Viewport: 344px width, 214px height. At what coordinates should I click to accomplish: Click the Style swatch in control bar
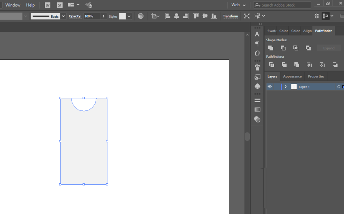click(x=122, y=16)
